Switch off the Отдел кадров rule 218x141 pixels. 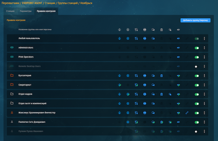[197, 95]
